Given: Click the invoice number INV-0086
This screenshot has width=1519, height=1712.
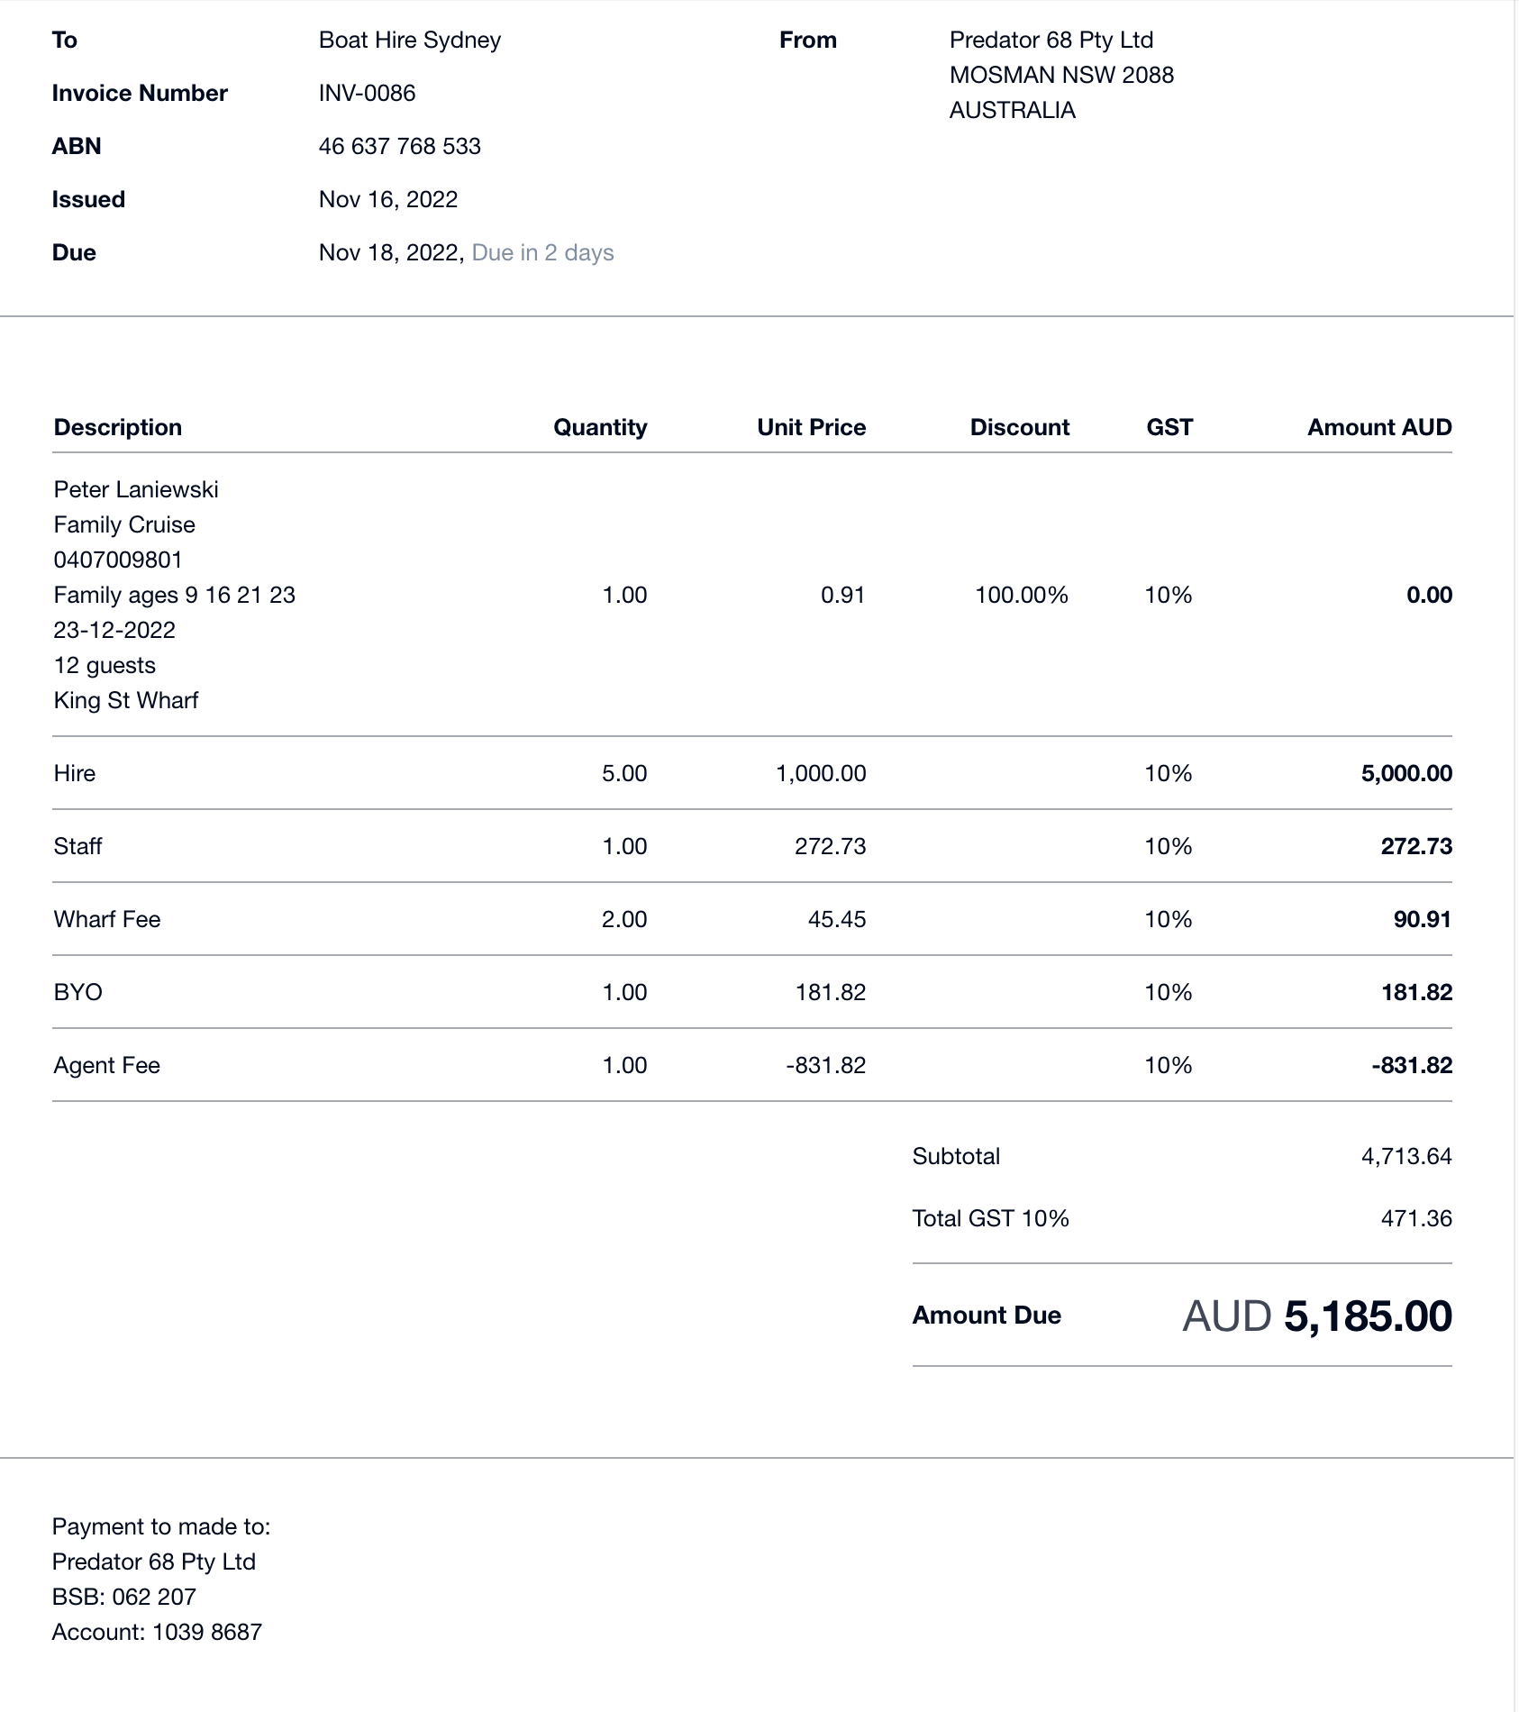Looking at the screenshot, I should click(367, 93).
